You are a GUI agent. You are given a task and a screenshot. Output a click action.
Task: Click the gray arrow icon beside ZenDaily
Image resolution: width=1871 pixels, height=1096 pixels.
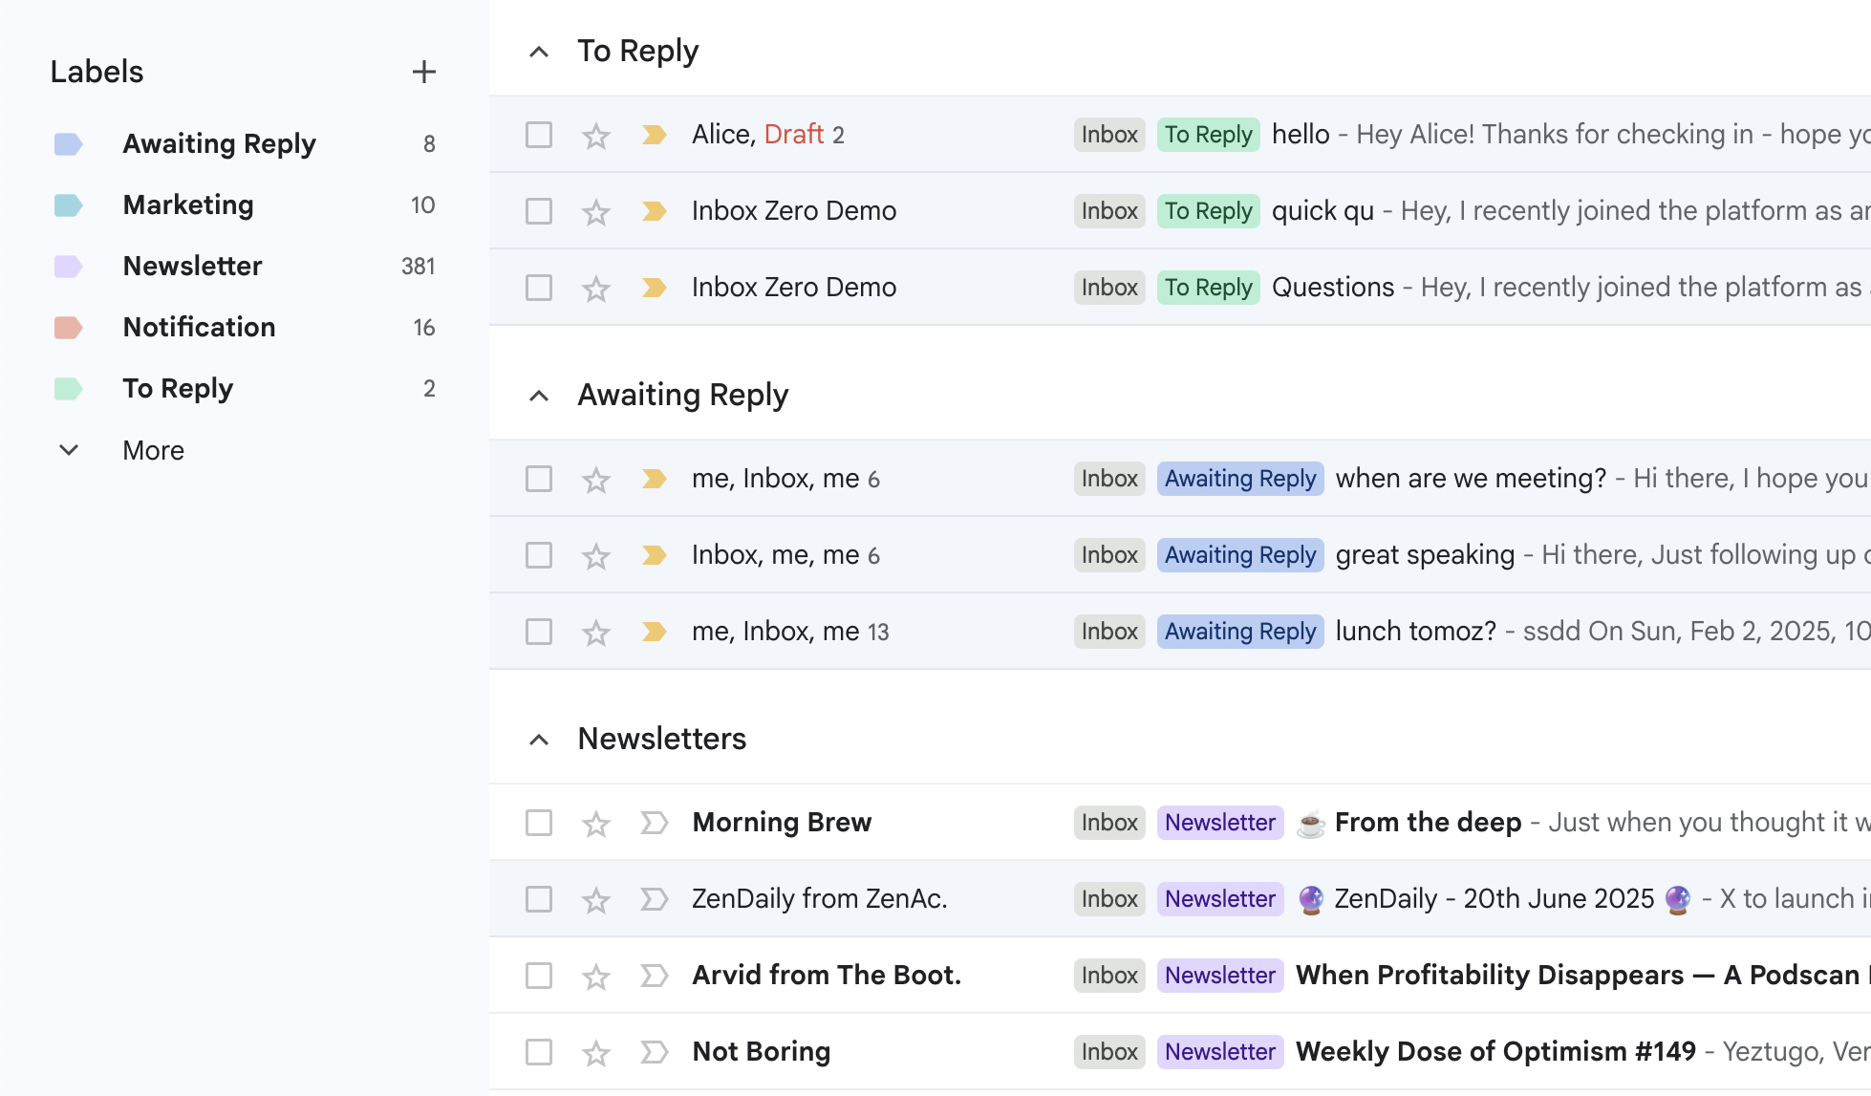click(x=654, y=898)
